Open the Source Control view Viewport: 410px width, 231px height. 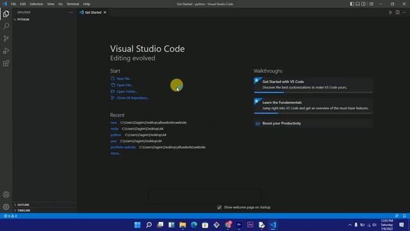6,38
